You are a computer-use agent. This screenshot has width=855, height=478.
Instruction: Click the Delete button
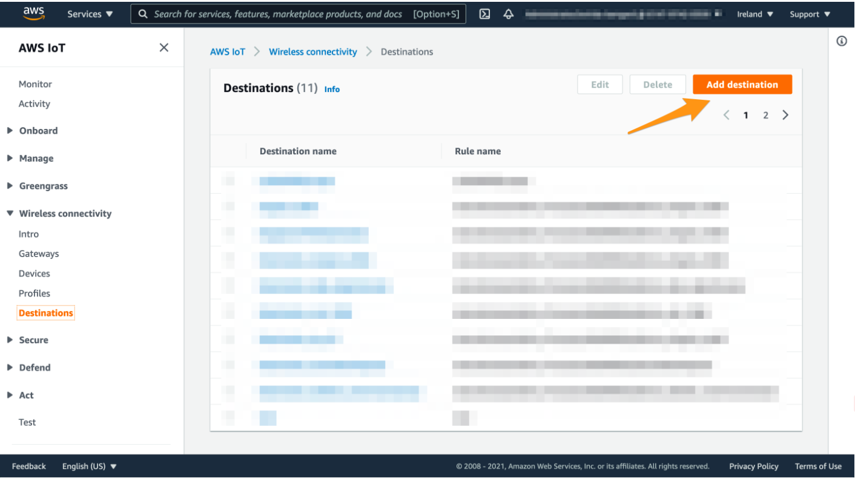point(658,85)
